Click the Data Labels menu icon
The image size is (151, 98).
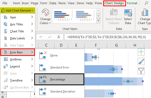(x=5, y=38)
